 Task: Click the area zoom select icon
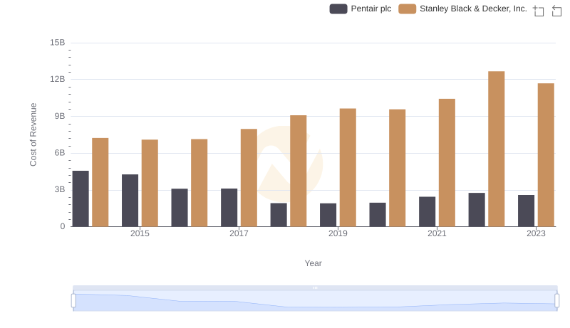pyautogui.click(x=539, y=11)
